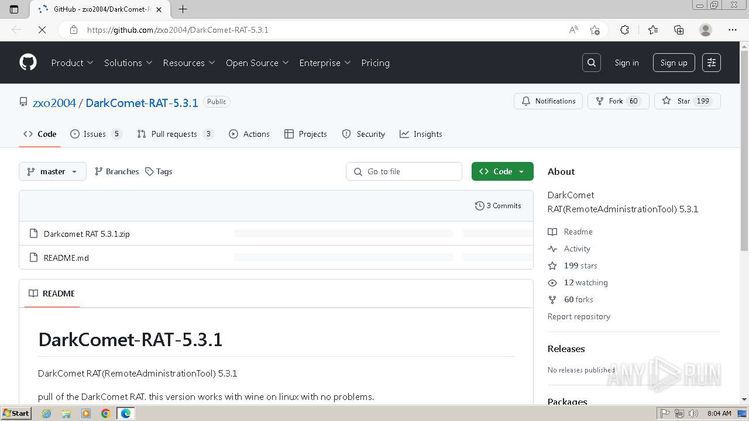This screenshot has height=421, width=749.
Task: Focus the Go to file search field
Action: pyautogui.click(x=404, y=171)
